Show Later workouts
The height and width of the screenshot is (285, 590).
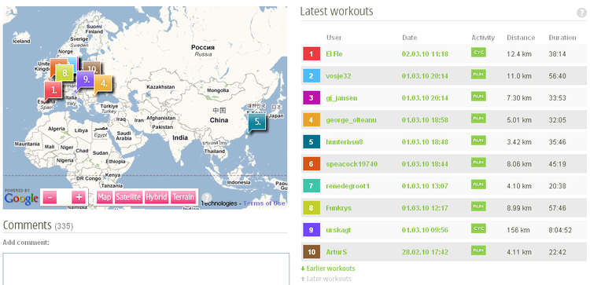click(x=326, y=279)
